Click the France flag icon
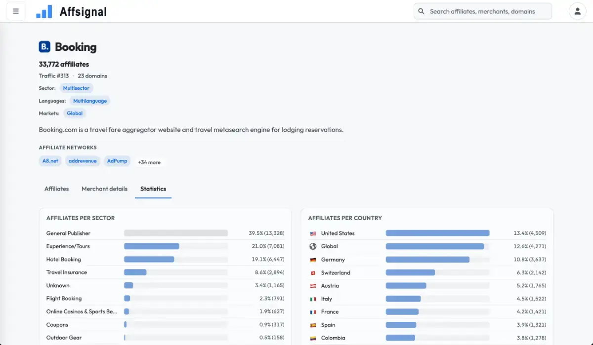 [313, 312]
